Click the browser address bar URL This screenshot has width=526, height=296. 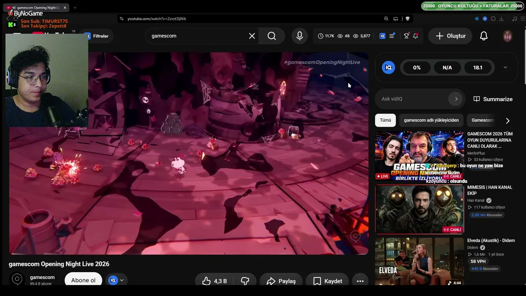[157, 18]
